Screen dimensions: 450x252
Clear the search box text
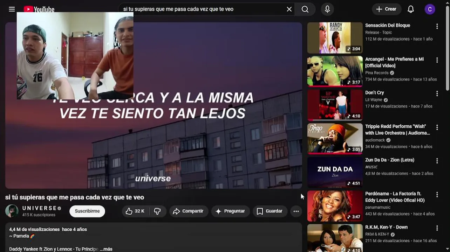[x=289, y=9]
